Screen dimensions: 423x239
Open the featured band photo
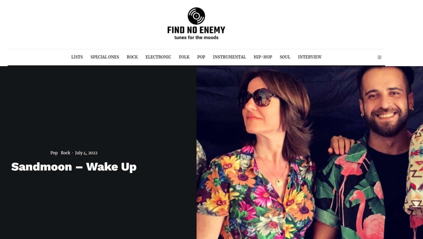(310, 153)
